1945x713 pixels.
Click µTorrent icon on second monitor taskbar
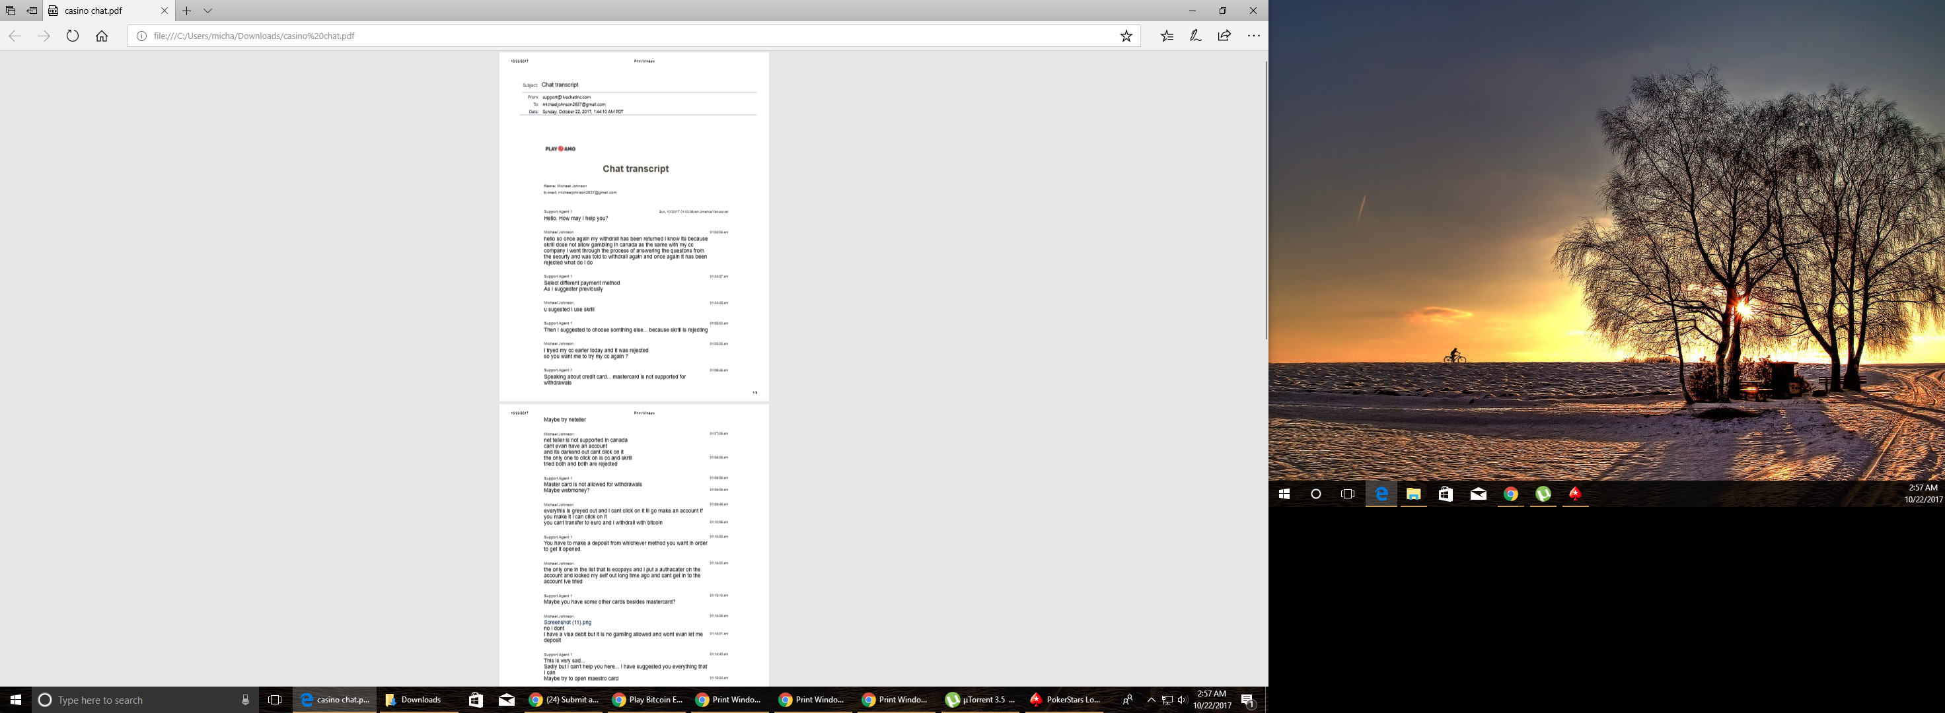coord(1543,493)
